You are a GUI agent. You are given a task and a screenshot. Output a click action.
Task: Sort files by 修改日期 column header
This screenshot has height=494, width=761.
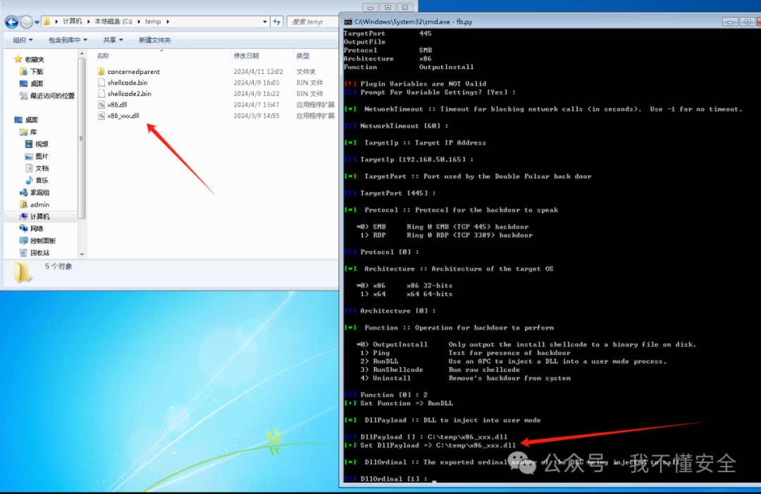click(x=246, y=56)
